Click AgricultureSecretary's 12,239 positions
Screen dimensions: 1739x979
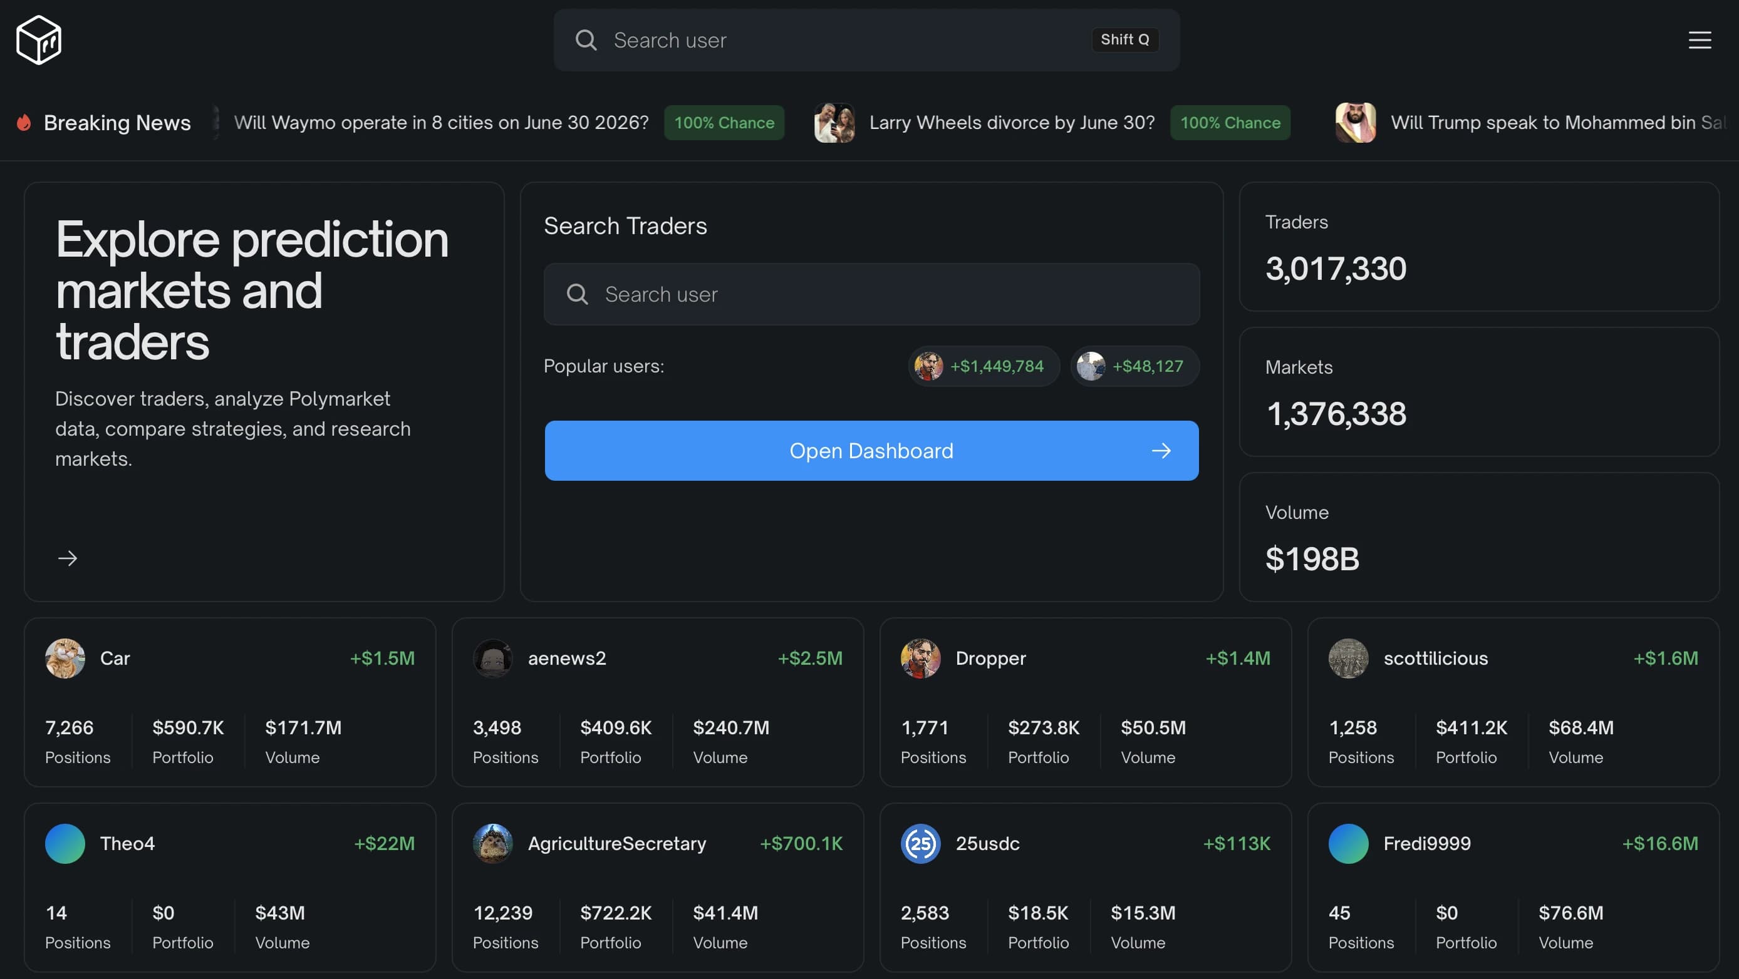(x=502, y=913)
